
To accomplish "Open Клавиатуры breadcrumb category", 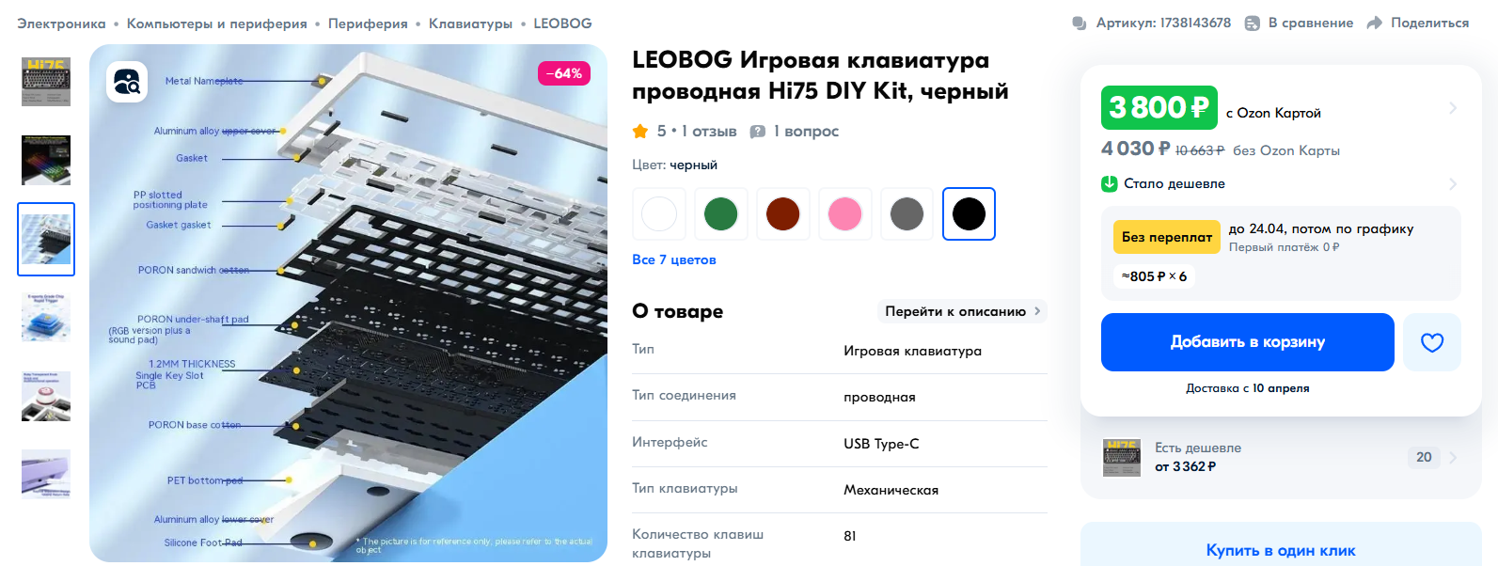I will coord(470,24).
